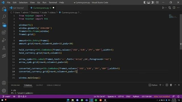Image resolution: width=182 pixels, height=102 pixels.
Task: Open changes compare icon in editor toolbar
Action: (x=170, y=8)
